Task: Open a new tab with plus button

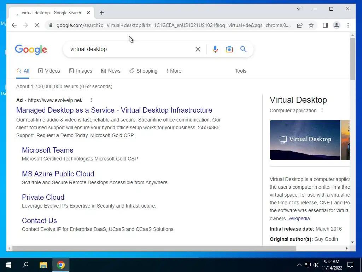Action: [102, 13]
